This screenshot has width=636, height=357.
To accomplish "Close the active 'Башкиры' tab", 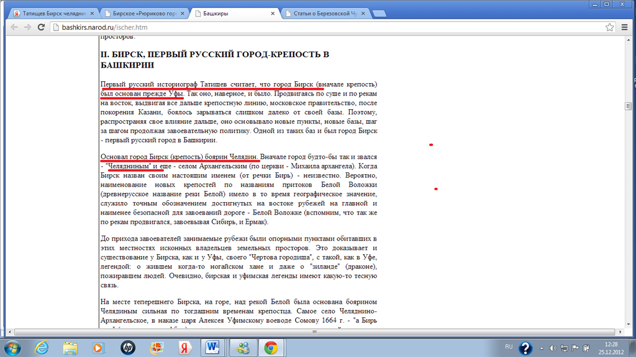I will (x=273, y=14).
